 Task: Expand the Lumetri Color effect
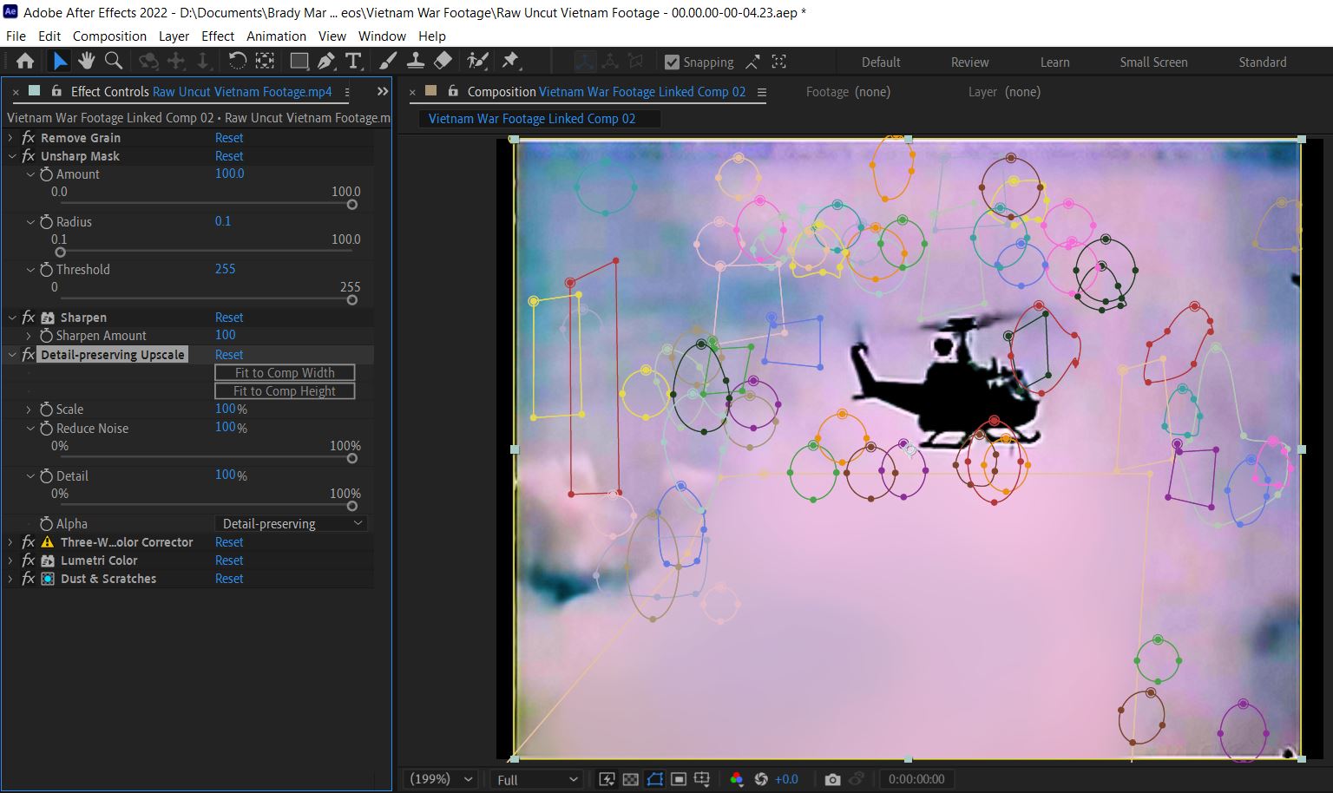click(10, 560)
